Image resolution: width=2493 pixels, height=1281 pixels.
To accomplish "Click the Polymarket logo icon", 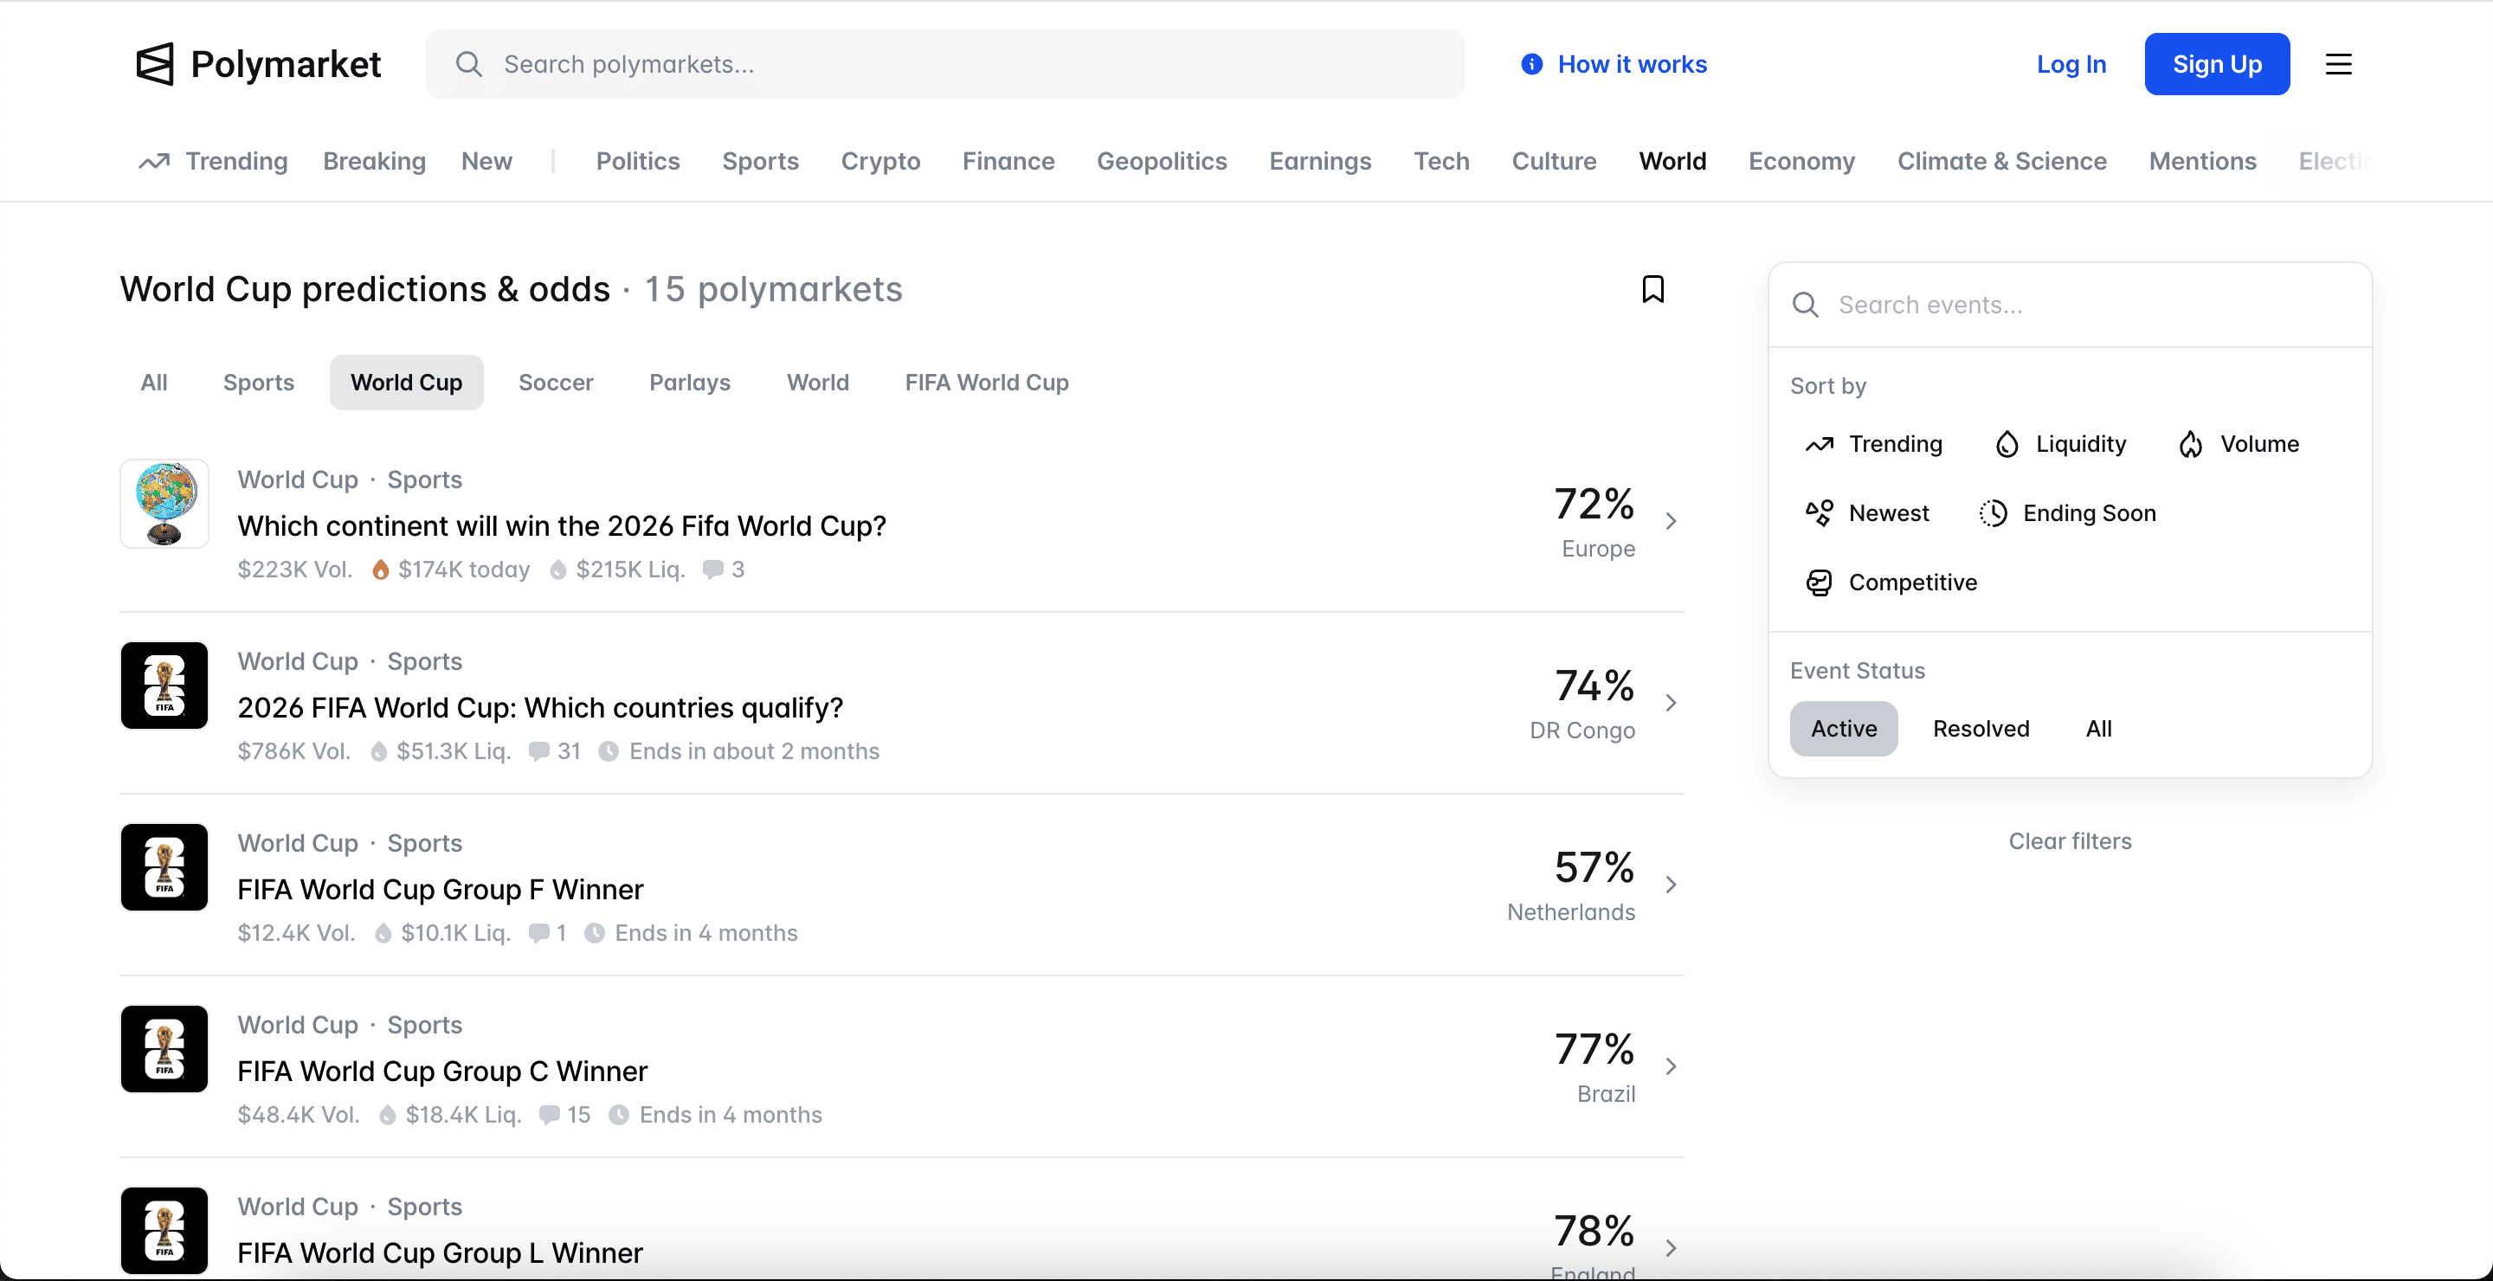I will coord(158,64).
